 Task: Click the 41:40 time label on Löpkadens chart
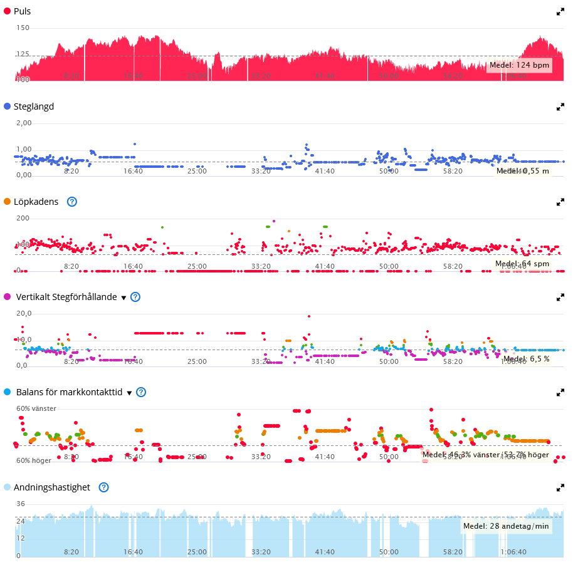[325, 266]
